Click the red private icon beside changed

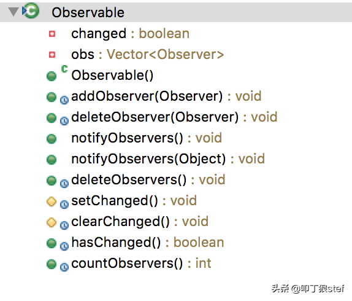52,34
